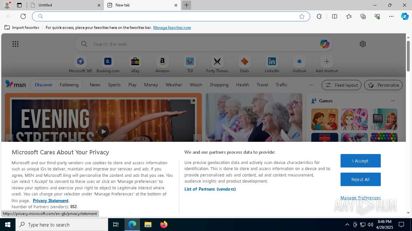Open the News category

coord(95,85)
